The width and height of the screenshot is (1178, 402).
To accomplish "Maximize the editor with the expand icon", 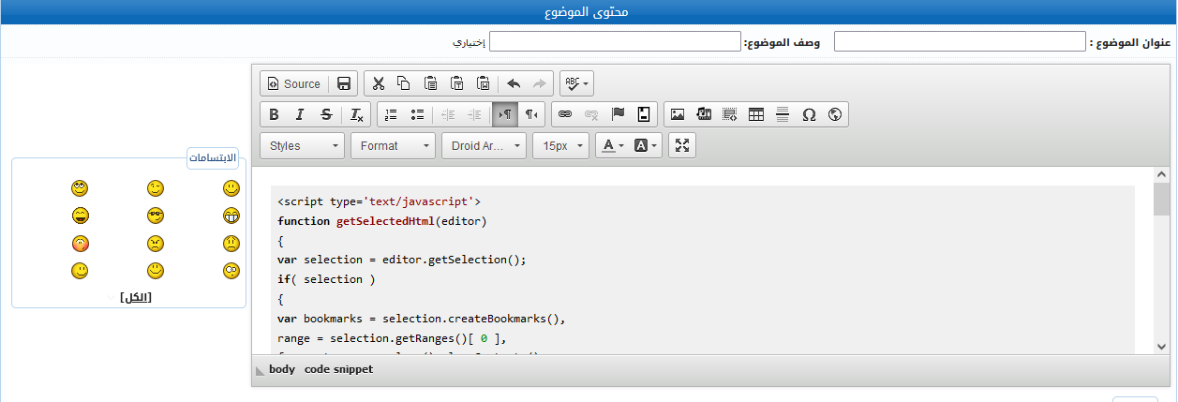I will coord(682,145).
